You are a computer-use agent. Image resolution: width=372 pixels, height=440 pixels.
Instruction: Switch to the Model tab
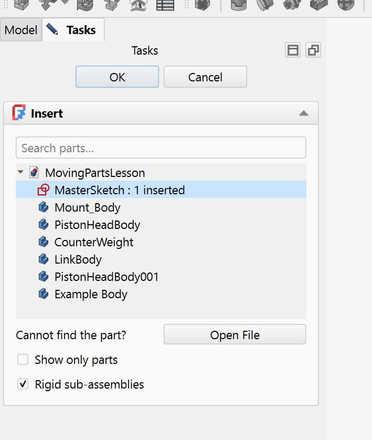21,30
